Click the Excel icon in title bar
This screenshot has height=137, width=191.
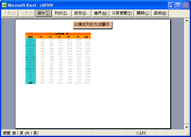(4, 5)
